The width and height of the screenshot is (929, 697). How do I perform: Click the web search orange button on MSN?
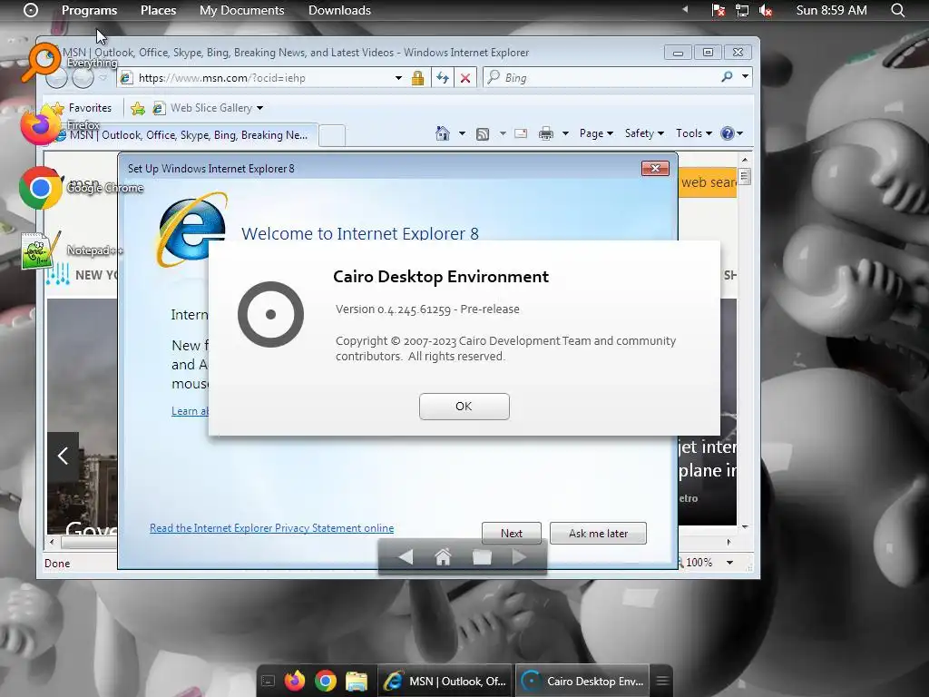click(x=708, y=182)
